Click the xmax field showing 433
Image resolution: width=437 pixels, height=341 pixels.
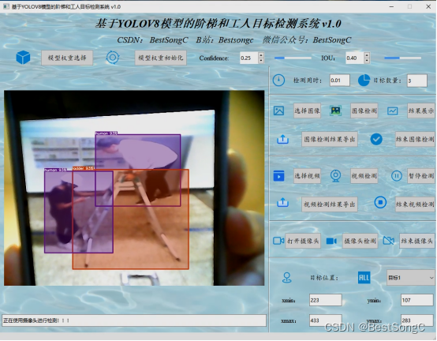(x=326, y=320)
